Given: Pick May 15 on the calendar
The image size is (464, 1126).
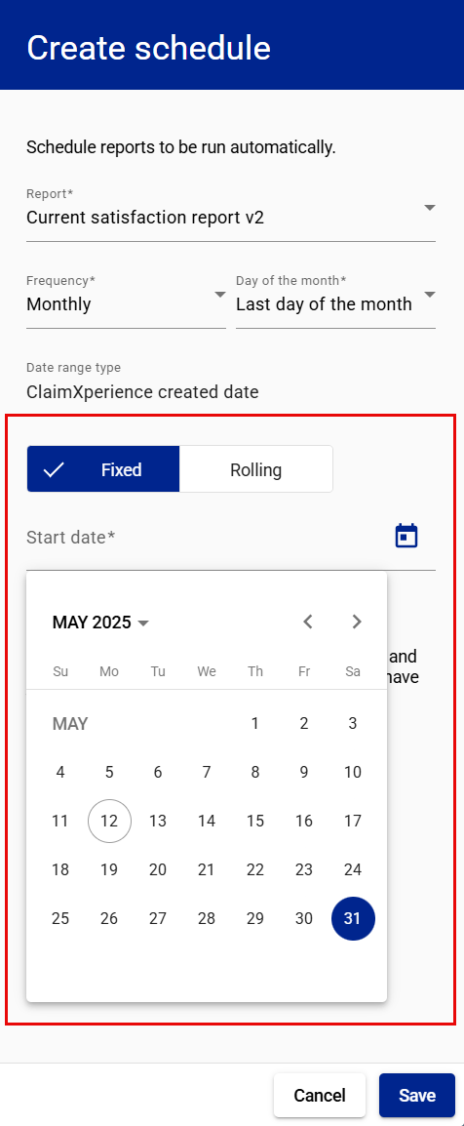Looking at the screenshot, I should [x=255, y=821].
